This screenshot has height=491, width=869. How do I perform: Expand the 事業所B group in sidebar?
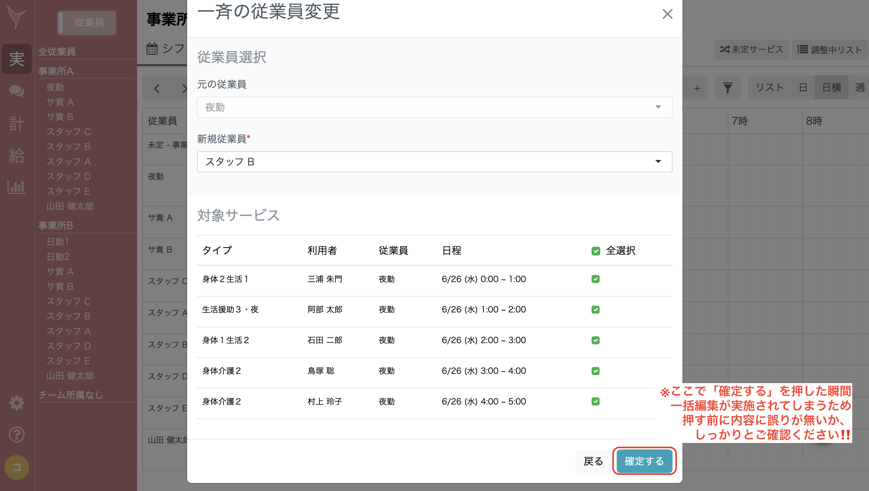point(55,226)
